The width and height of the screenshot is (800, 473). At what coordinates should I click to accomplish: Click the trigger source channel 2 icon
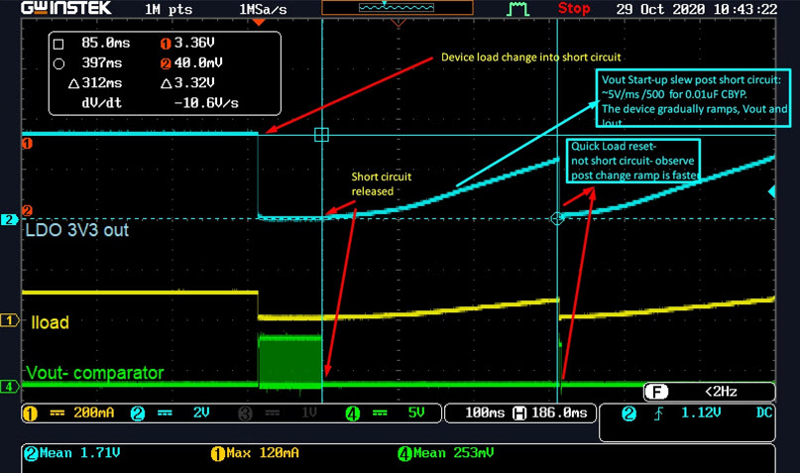point(629,414)
